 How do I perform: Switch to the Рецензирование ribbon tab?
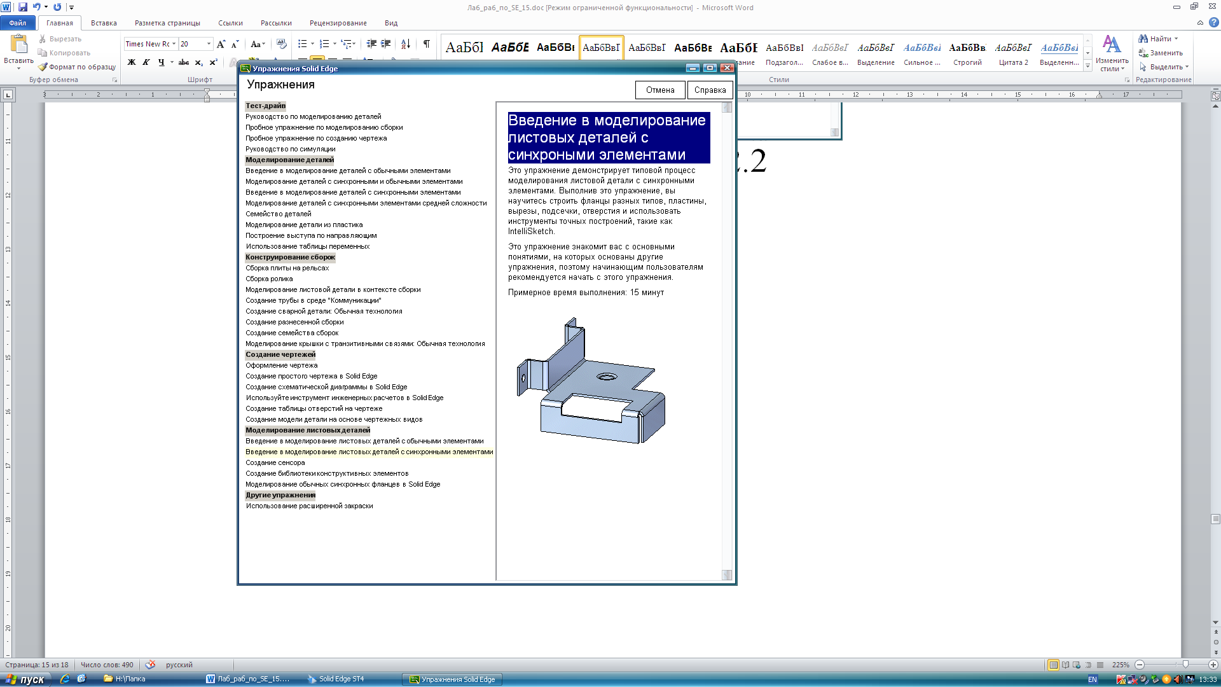point(338,23)
